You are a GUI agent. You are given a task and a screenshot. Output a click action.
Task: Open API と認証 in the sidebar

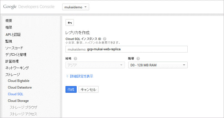tap(13, 35)
